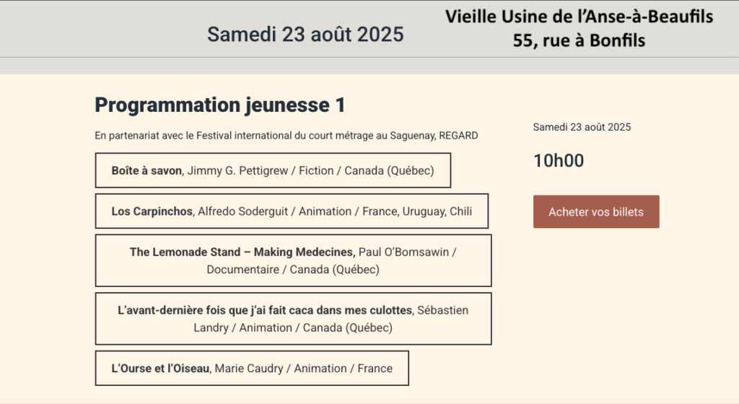Click the REGARD festival partnership line
Screen dimensions: 739x404
click(286, 136)
